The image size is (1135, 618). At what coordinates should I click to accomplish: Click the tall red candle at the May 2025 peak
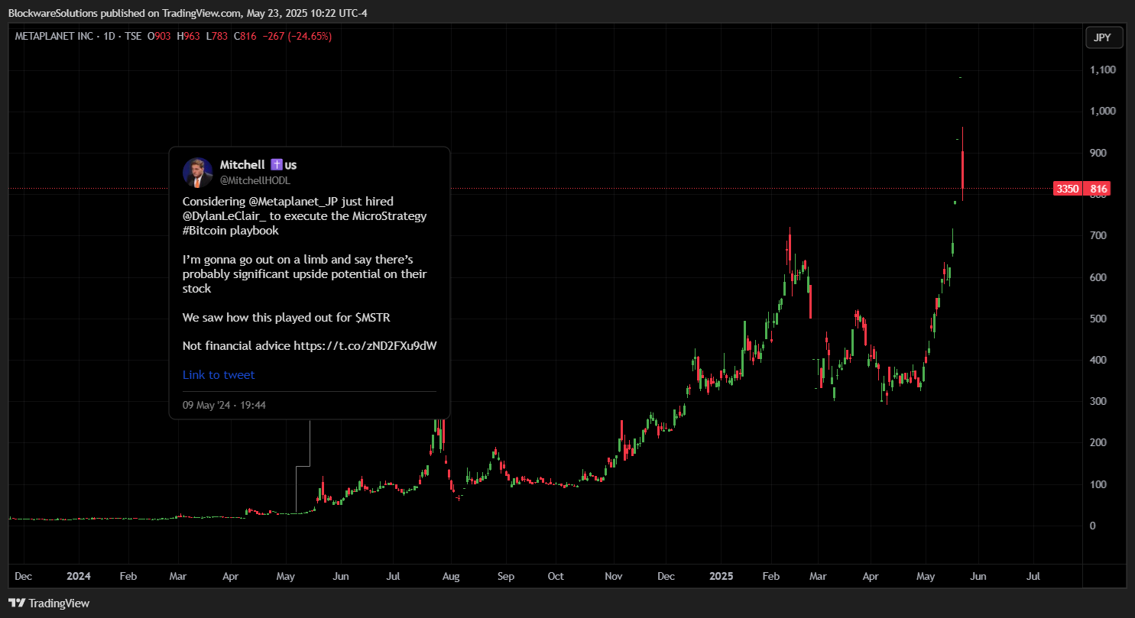point(962,165)
